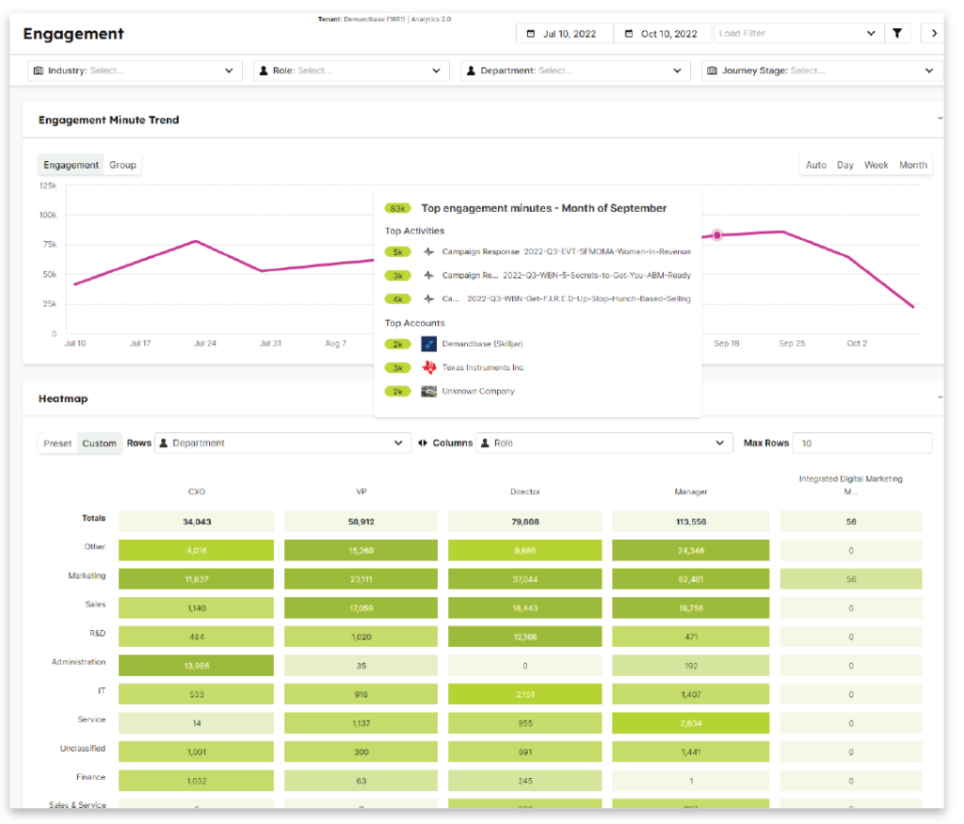Choose the Custom heatmap tab

tap(99, 444)
